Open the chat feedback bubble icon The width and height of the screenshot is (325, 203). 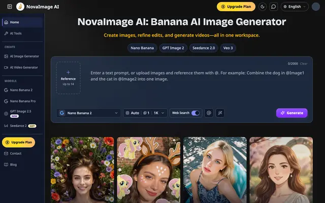tap(274, 7)
